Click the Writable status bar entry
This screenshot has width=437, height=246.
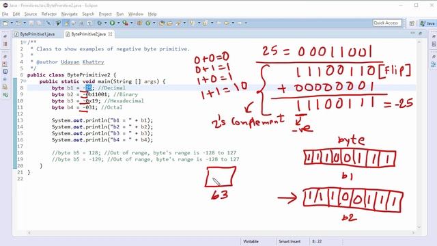tap(251, 241)
